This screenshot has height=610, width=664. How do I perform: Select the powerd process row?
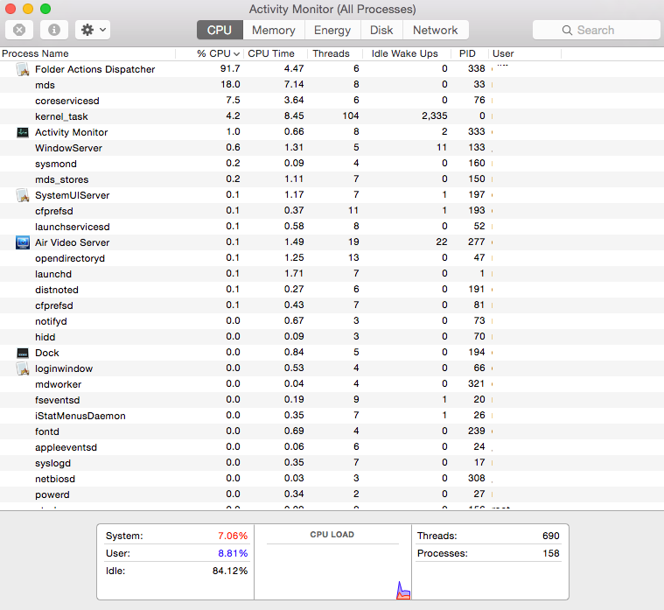[x=332, y=494]
